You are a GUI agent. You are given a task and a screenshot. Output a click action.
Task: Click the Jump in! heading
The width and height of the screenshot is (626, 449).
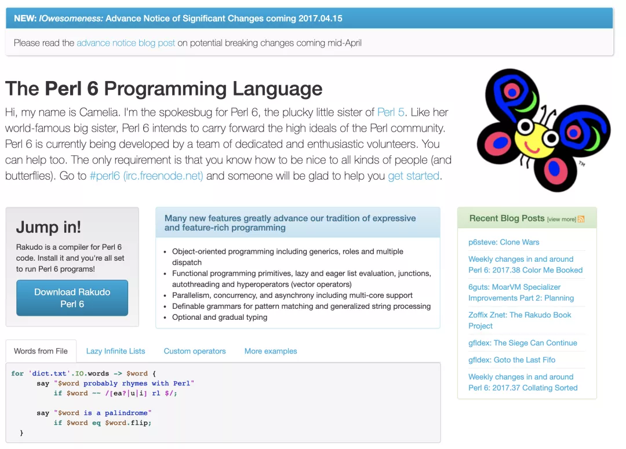point(48,227)
